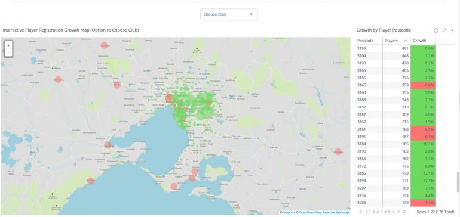Open the clock icon on postcode panel

pos(436,30)
